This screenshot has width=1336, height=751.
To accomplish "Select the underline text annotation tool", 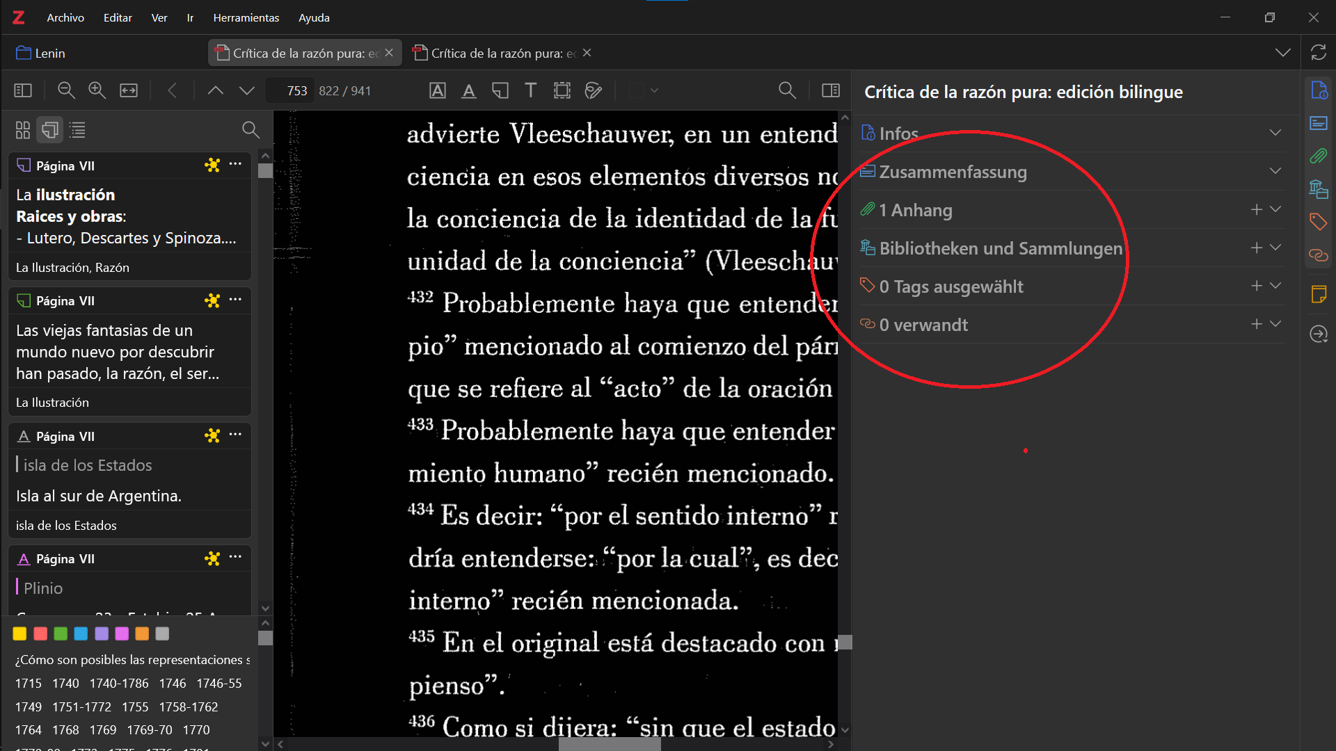I will coord(469,90).
